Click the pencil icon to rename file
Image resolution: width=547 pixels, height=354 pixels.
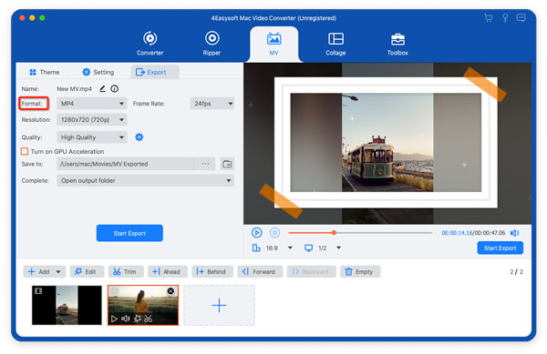pyautogui.click(x=102, y=89)
